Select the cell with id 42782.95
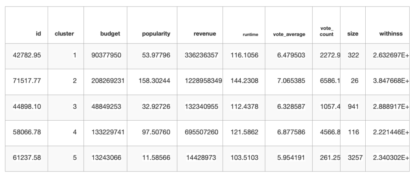 point(27,55)
